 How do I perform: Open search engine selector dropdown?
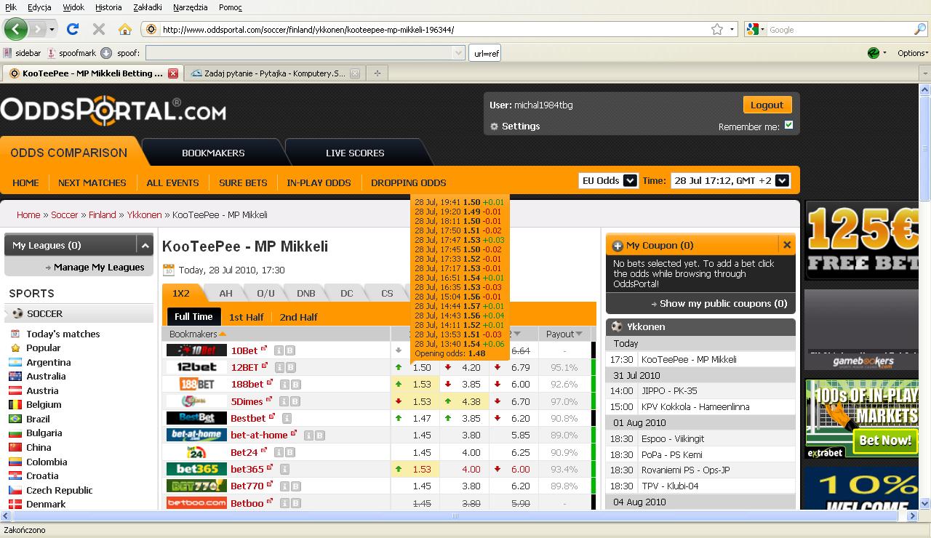tap(756, 29)
